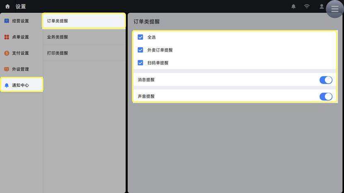Open 经营设置 in the sidebar
Screen dimensions: 344x193
(22, 21)
